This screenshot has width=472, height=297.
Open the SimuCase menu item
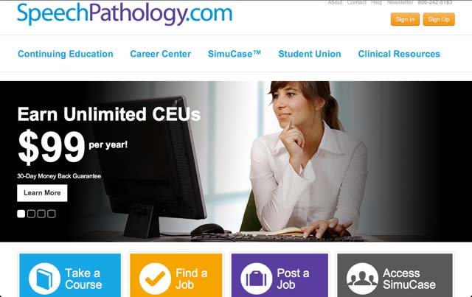(235, 54)
